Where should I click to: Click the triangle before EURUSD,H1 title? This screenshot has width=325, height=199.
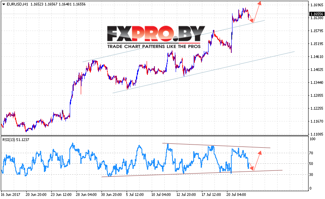4,4
